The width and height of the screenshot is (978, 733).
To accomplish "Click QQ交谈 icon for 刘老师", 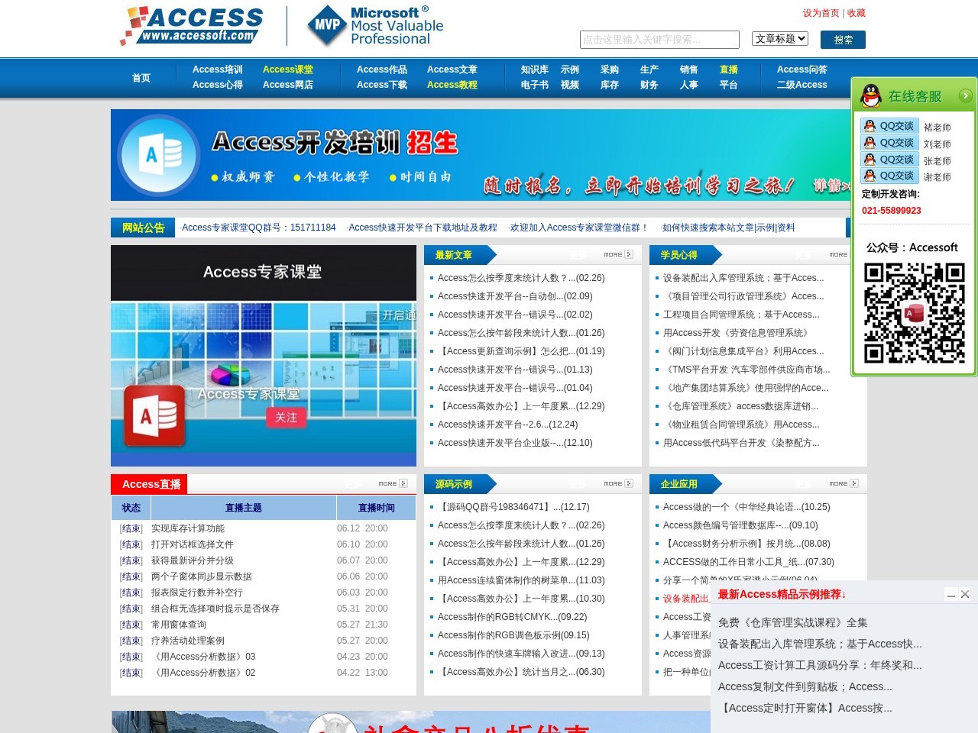I will [889, 144].
